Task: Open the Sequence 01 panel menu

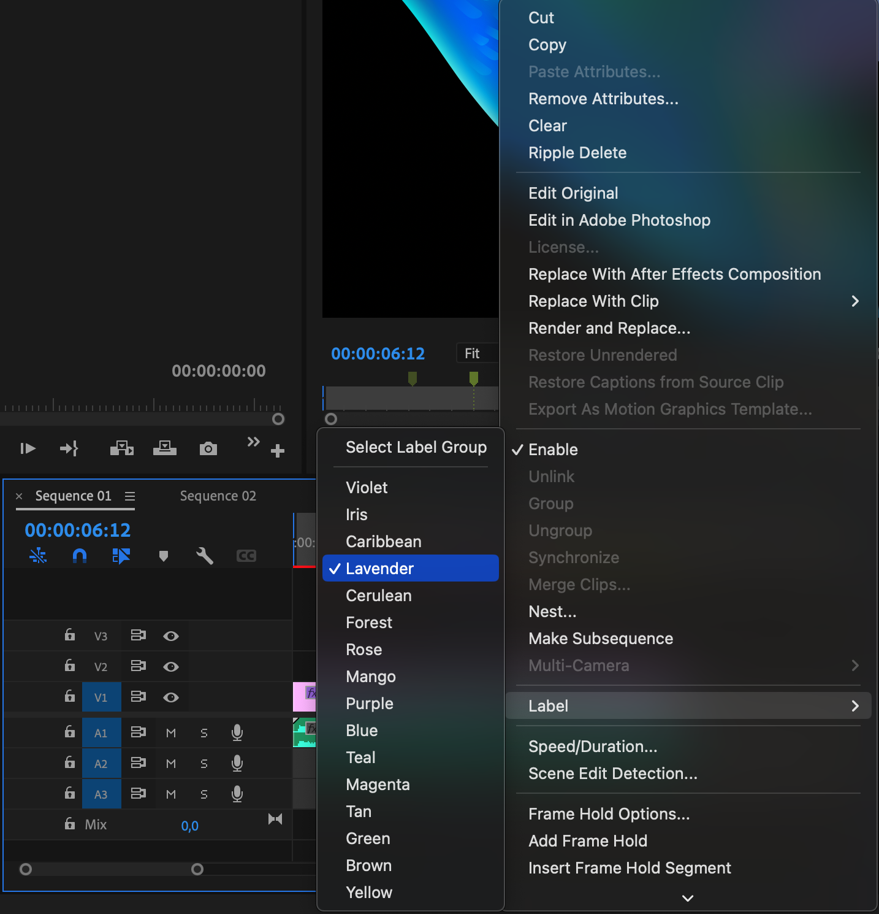Action: coord(130,496)
